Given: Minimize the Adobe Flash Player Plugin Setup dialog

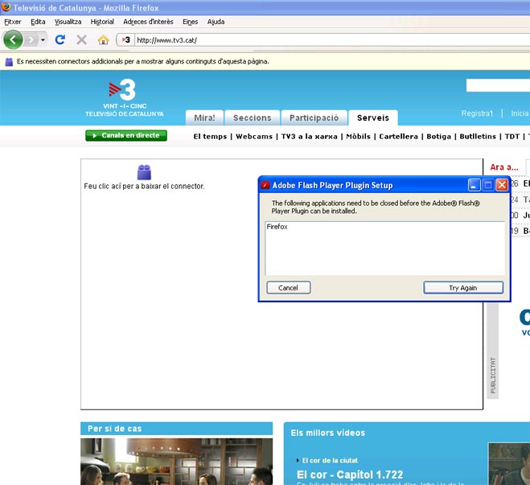Looking at the screenshot, I should pos(475,185).
